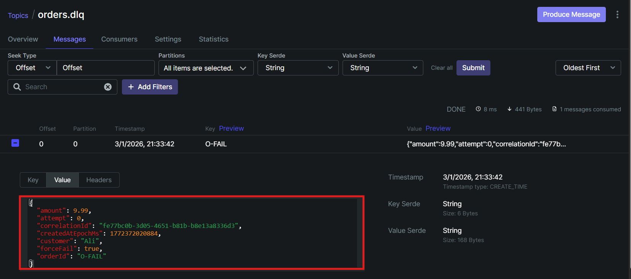Switch to the Consumers tab
The height and width of the screenshot is (279, 631).
(x=119, y=39)
